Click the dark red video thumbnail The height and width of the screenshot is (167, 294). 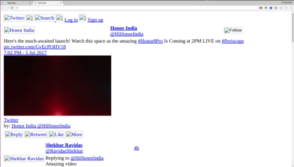point(57,85)
